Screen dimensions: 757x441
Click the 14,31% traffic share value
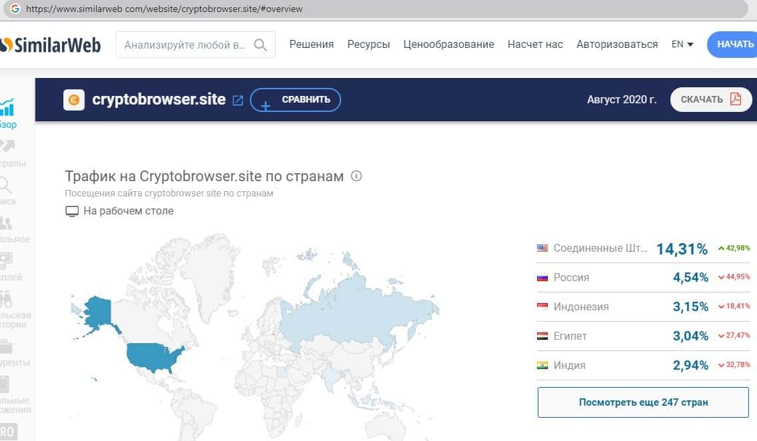pyautogui.click(x=682, y=249)
